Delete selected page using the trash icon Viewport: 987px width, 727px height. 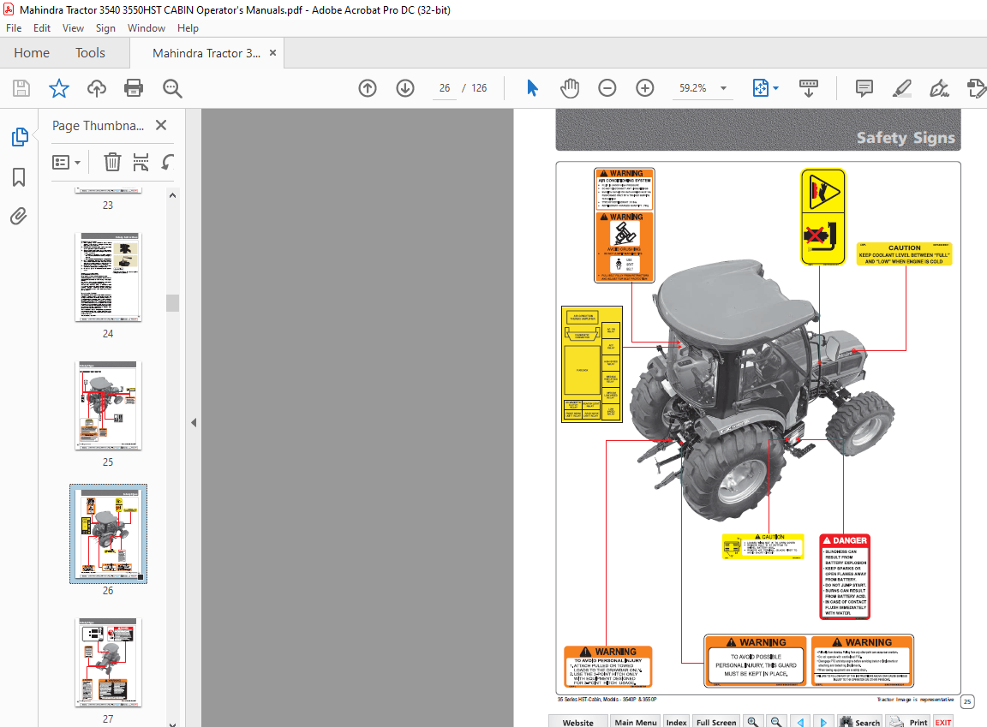(x=112, y=162)
